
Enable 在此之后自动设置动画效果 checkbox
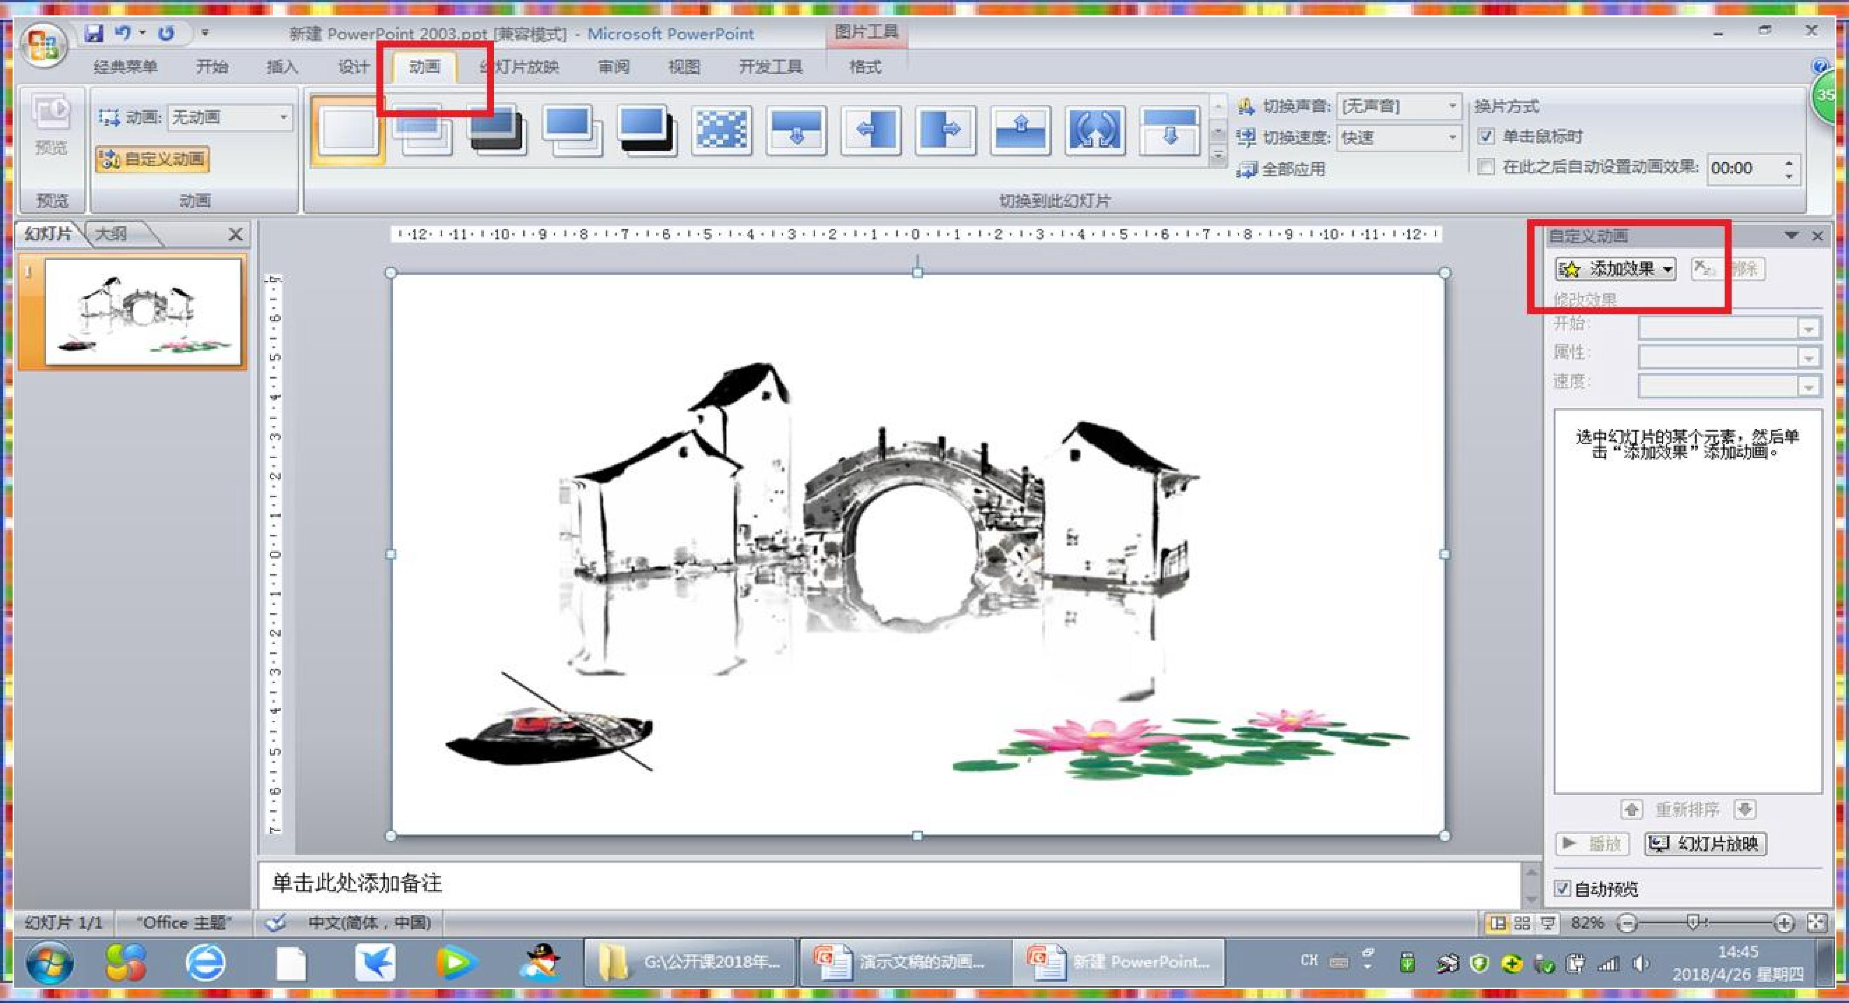(1486, 167)
